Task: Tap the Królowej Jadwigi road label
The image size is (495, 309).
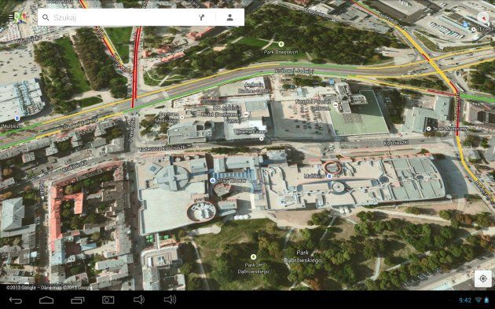Action: (x=295, y=71)
